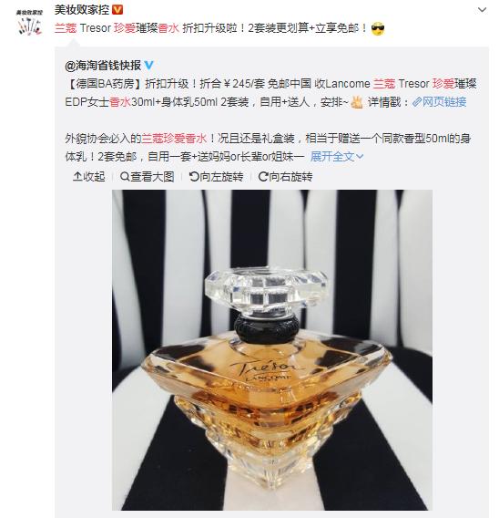The height and width of the screenshot is (518, 499).
Task: Expand full text via 展开全文
Action: click(337, 156)
